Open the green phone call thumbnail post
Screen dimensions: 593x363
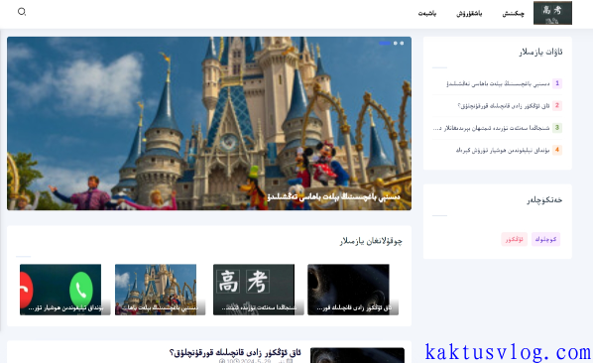pos(65,290)
